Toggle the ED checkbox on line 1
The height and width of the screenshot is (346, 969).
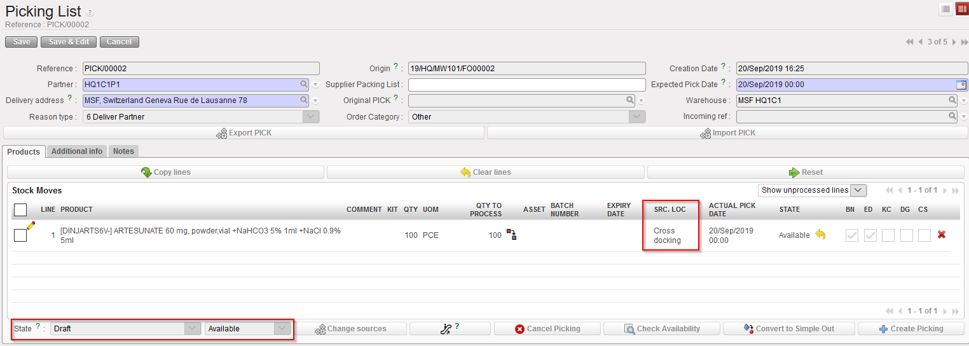pyautogui.click(x=870, y=235)
